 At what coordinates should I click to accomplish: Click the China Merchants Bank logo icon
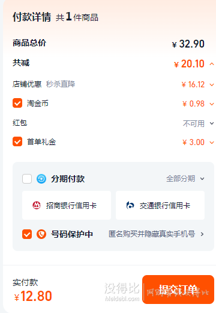37,205
